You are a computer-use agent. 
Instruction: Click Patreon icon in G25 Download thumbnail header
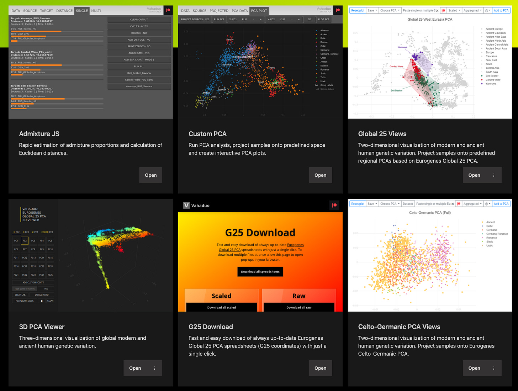point(334,205)
